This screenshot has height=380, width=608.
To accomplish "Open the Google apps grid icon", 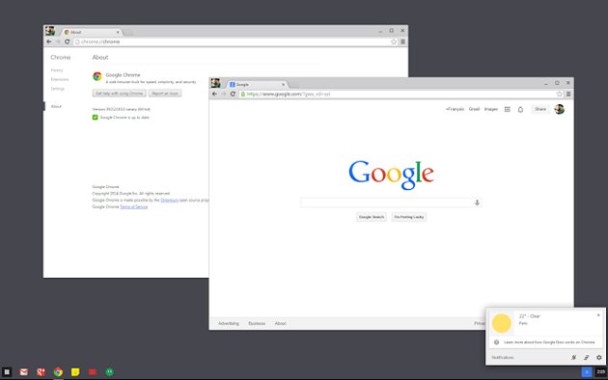I will click(x=508, y=109).
